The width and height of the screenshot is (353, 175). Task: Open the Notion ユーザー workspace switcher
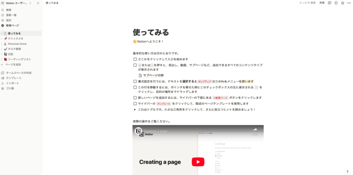(x=16, y=3)
